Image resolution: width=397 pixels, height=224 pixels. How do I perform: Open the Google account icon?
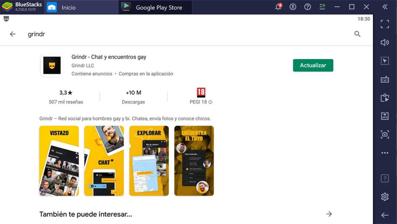[293, 6]
